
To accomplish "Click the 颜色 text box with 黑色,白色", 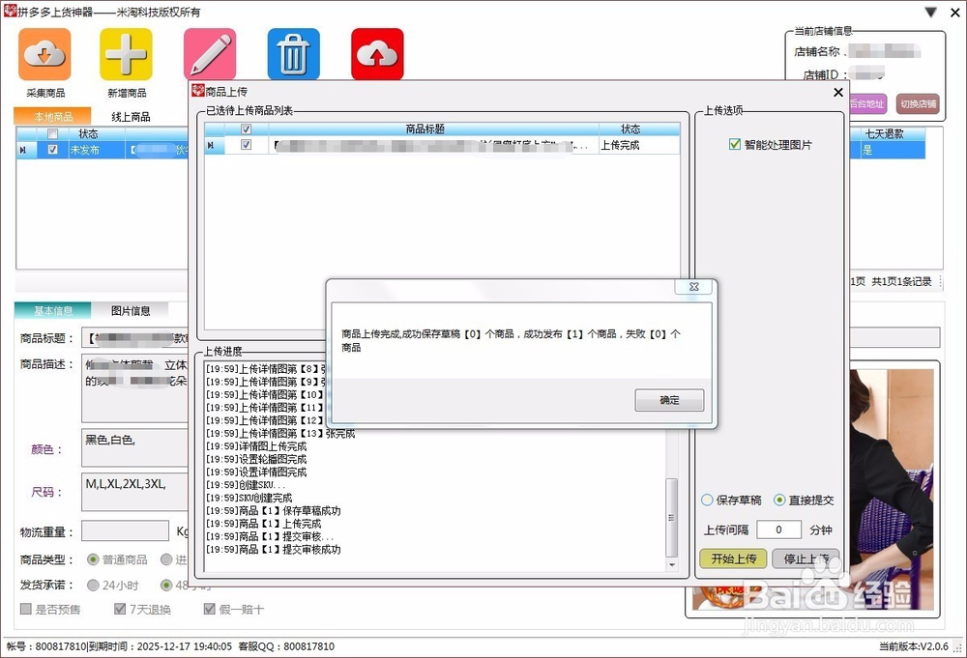I will tap(135, 448).
